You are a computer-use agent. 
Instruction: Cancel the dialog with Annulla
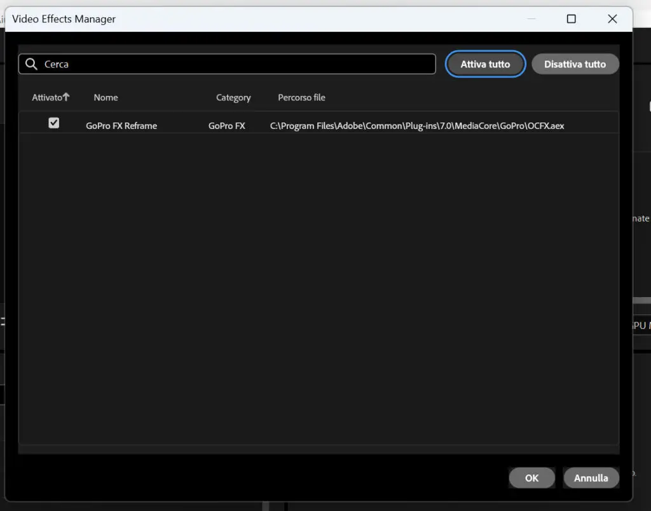pos(591,478)
